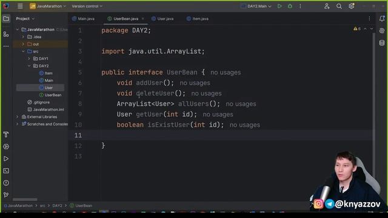
Task: Select the UserBean interface in project tree
Action: coord(50,95)
